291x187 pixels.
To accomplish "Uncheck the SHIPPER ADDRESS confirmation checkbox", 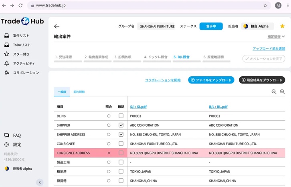I will point(121,134).
